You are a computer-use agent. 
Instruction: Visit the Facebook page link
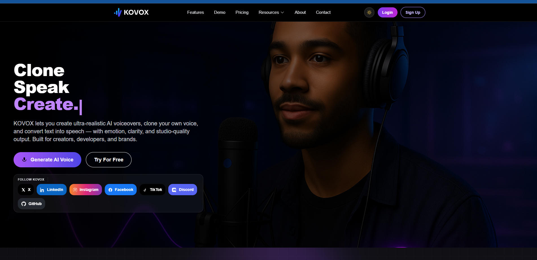tap(121, 190)
